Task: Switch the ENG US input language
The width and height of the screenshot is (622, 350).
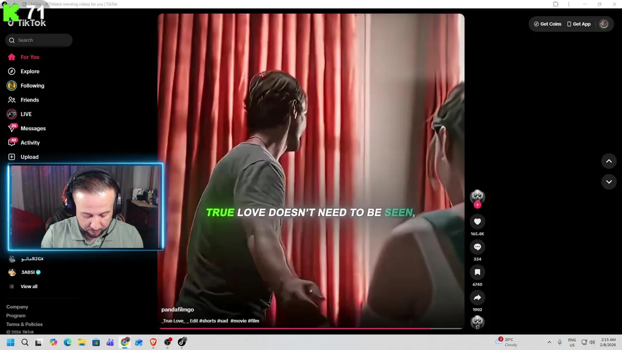Action: [572, 342]
